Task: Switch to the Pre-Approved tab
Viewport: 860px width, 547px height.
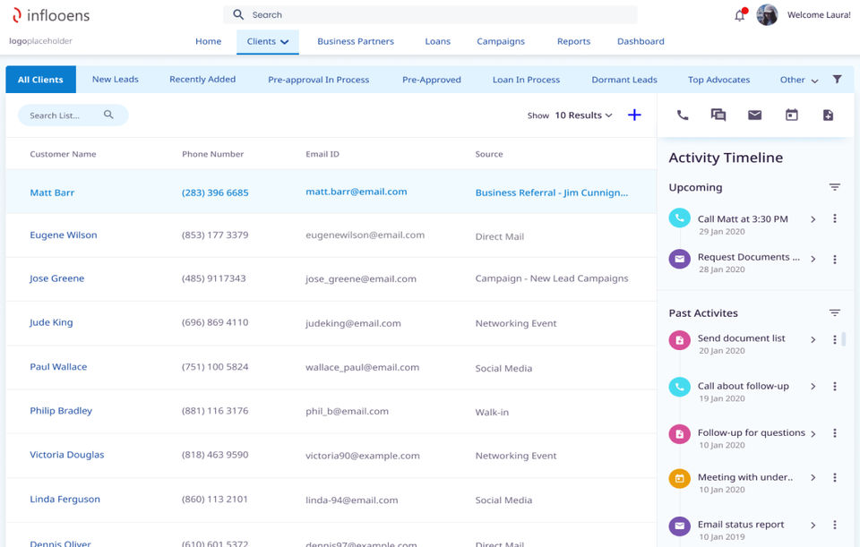Action: tap(431, 80)
